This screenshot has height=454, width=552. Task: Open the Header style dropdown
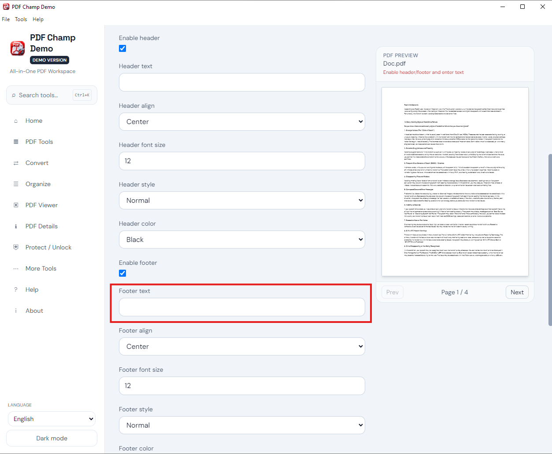tap(242, 200)
